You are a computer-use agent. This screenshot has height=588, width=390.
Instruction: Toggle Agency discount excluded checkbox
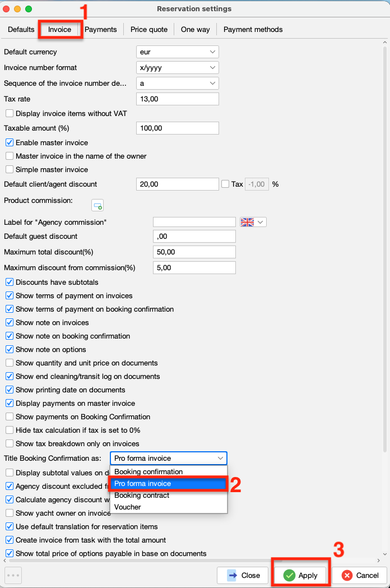(10, 486)
